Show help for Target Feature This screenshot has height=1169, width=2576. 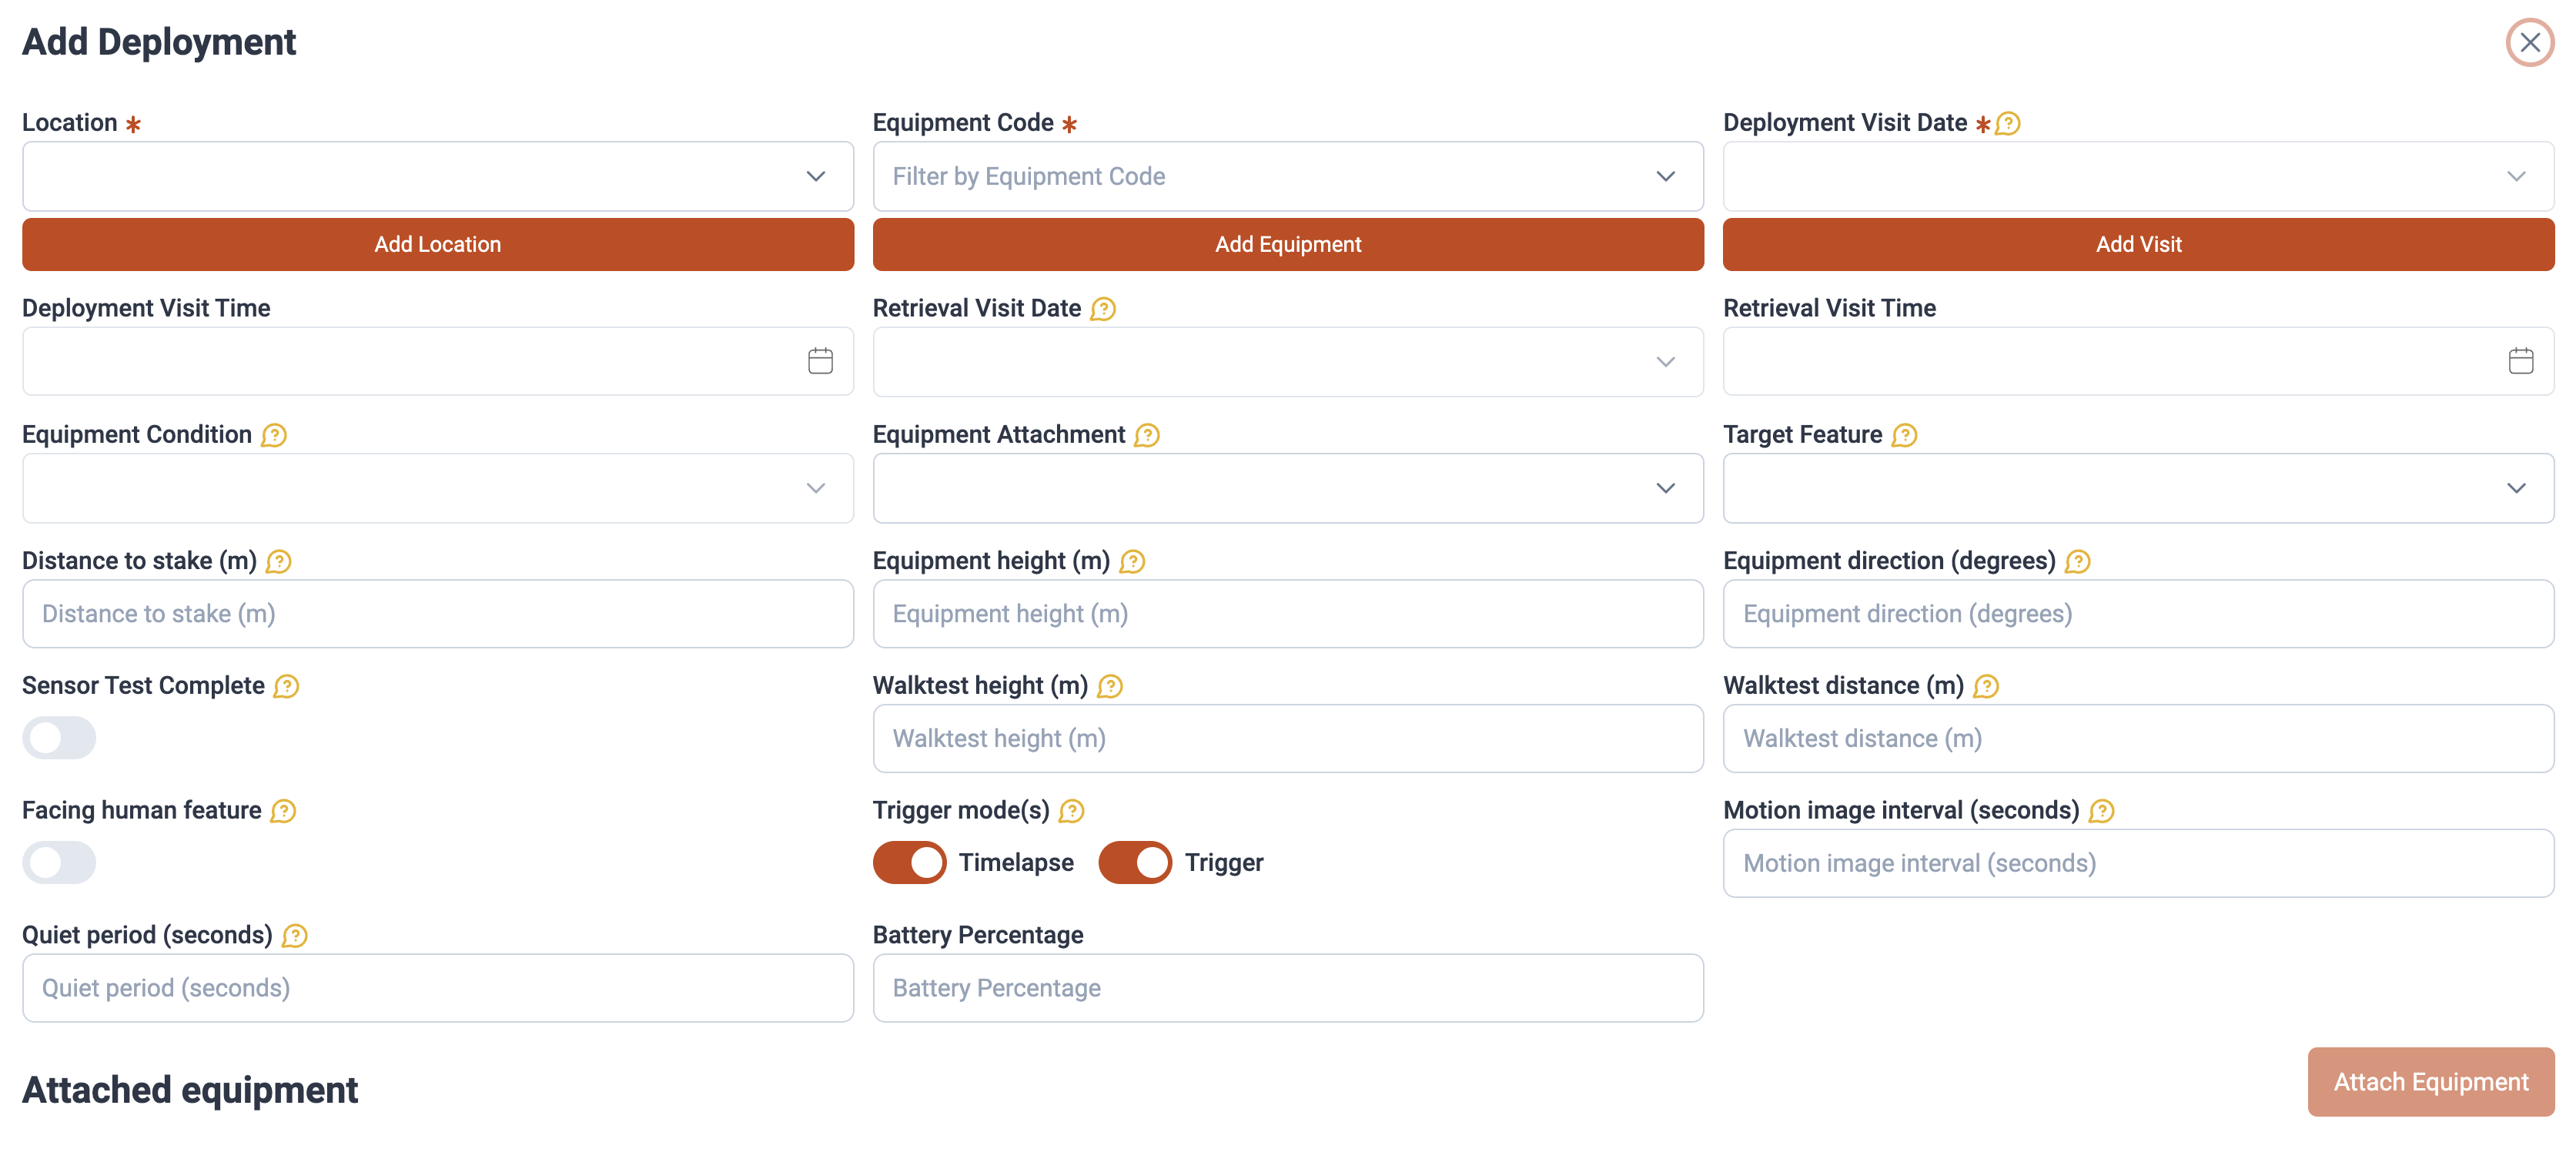(x=1904, y=435)
